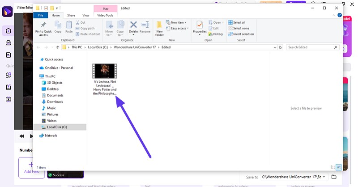Open the Copy to dropdown
The width and height of the screenshot is (358, 187).
120,29
